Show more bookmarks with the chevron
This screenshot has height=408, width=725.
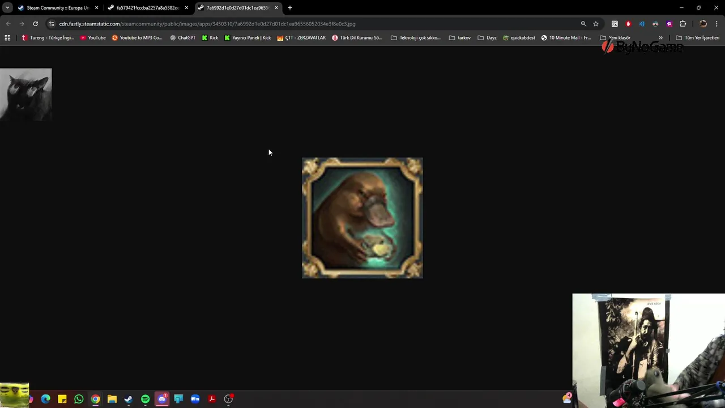pos(660,38)
